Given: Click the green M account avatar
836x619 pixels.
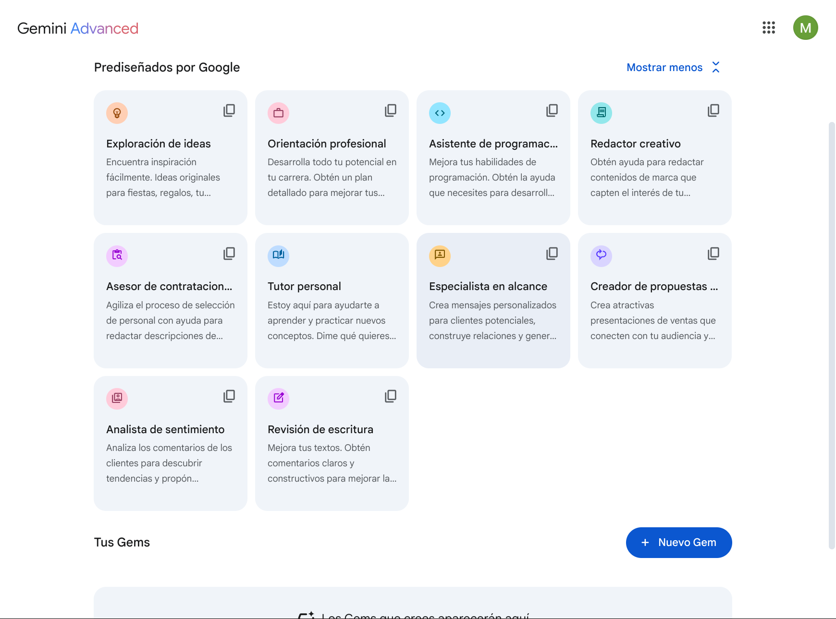Looking at the screenshot, I should point(805,28).
